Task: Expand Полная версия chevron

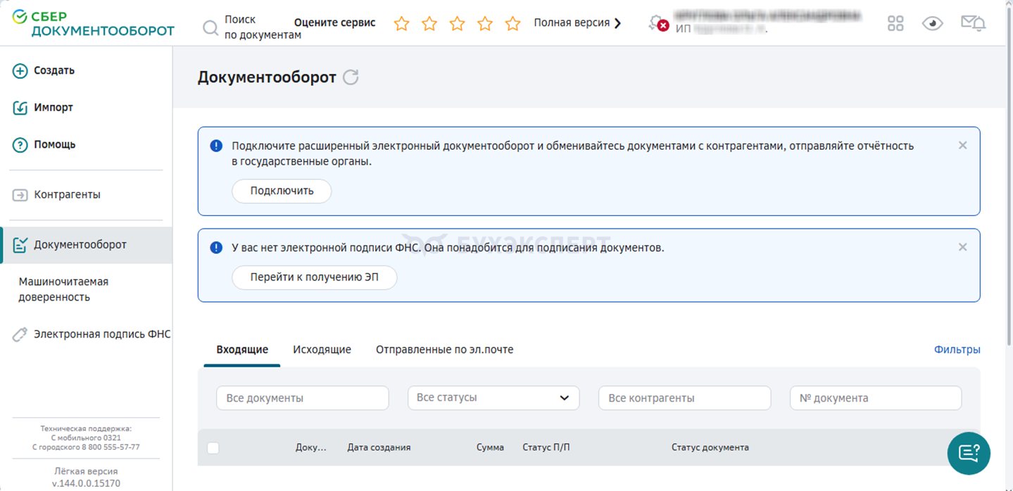Action: [x=617, y=23]
